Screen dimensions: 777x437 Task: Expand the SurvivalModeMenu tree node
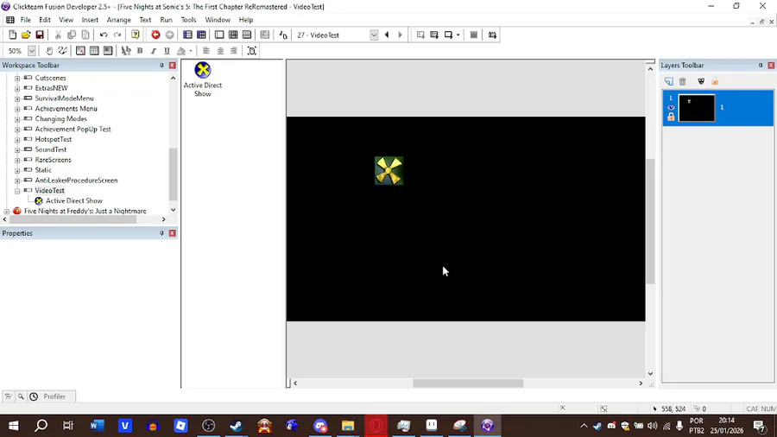(17, 98)
